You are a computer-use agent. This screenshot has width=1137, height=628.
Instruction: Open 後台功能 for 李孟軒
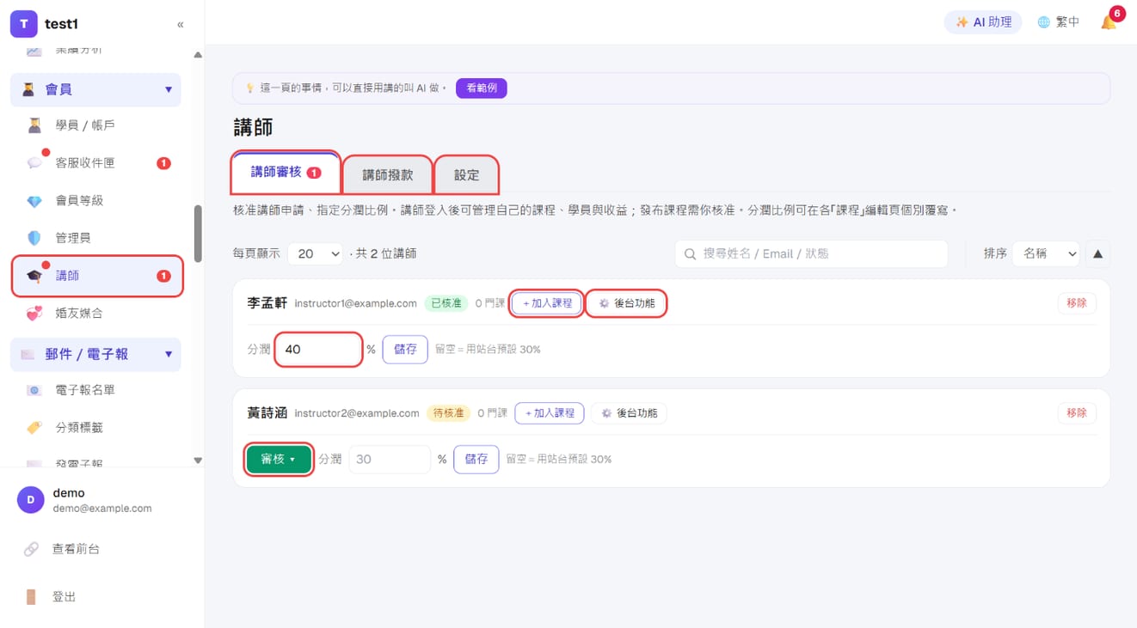point(627,303)
